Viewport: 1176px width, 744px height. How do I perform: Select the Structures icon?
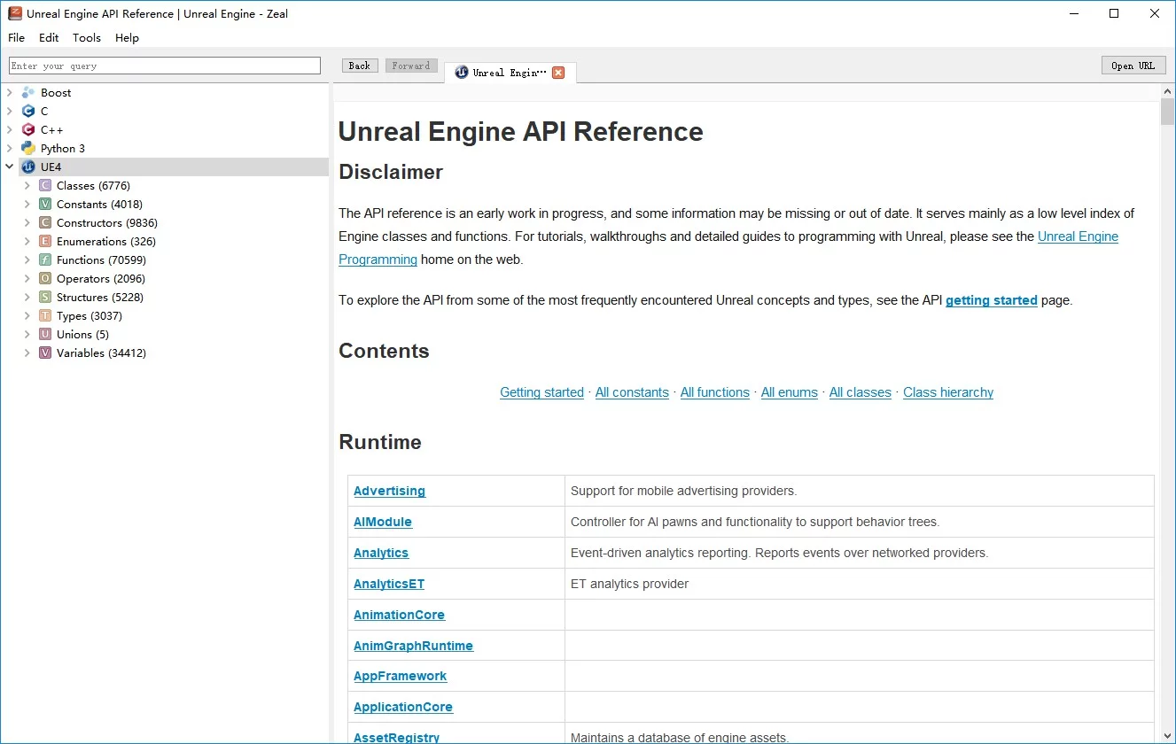(44, 297)
